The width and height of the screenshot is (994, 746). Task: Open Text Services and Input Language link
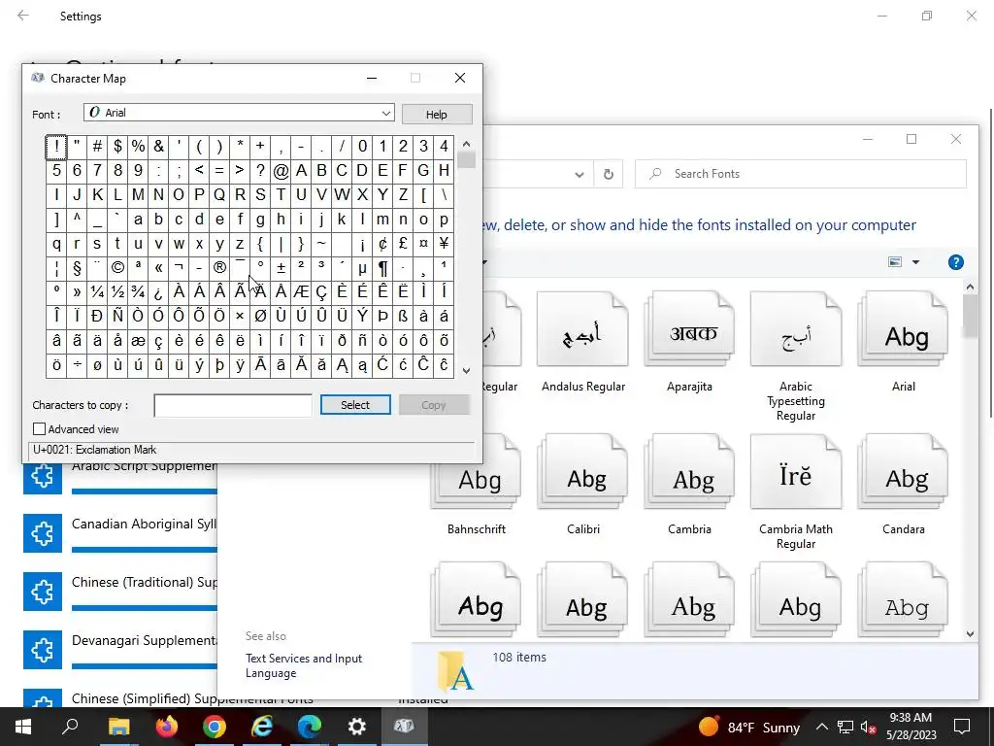pyautogui.click(x=304, y=665)
